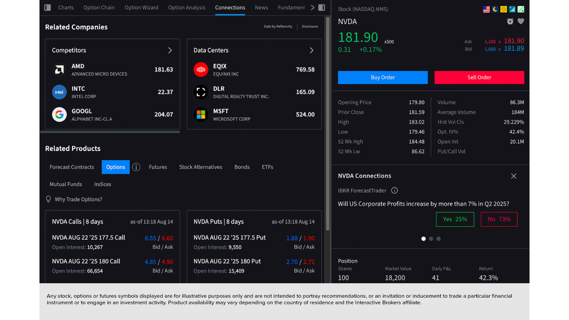Expand the Competitors list
This screenshot has height=320, width=569.
pos(170,50)
